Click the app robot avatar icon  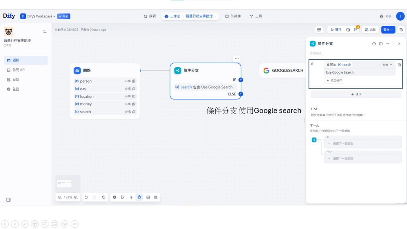coord(9,32)
